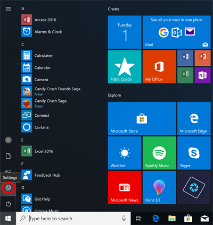Viewport: 213px width, 225px height.
Task: Open Feedback Hub
Action: click(40, 175)
